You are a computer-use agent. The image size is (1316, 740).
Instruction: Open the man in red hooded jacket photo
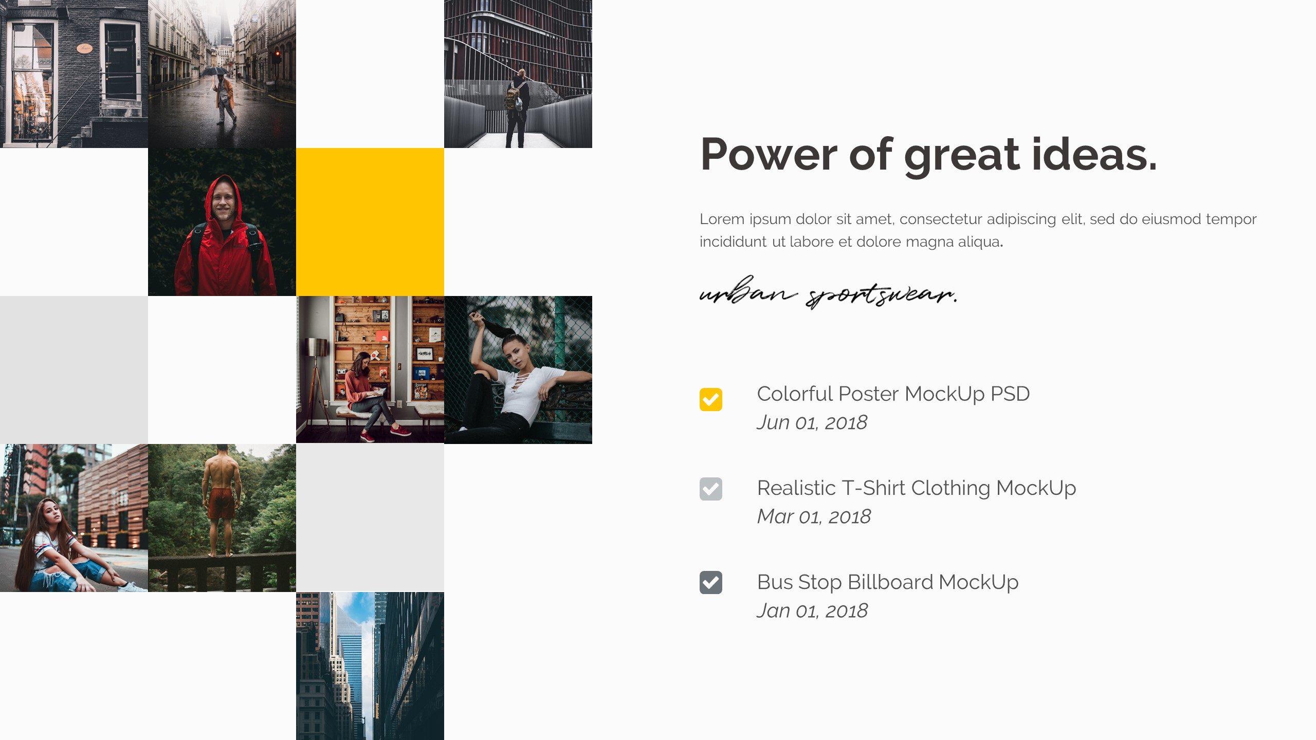coord(222,222)
